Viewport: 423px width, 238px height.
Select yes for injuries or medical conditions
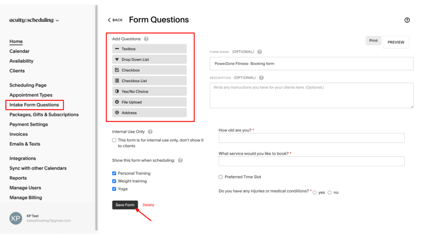314,192
